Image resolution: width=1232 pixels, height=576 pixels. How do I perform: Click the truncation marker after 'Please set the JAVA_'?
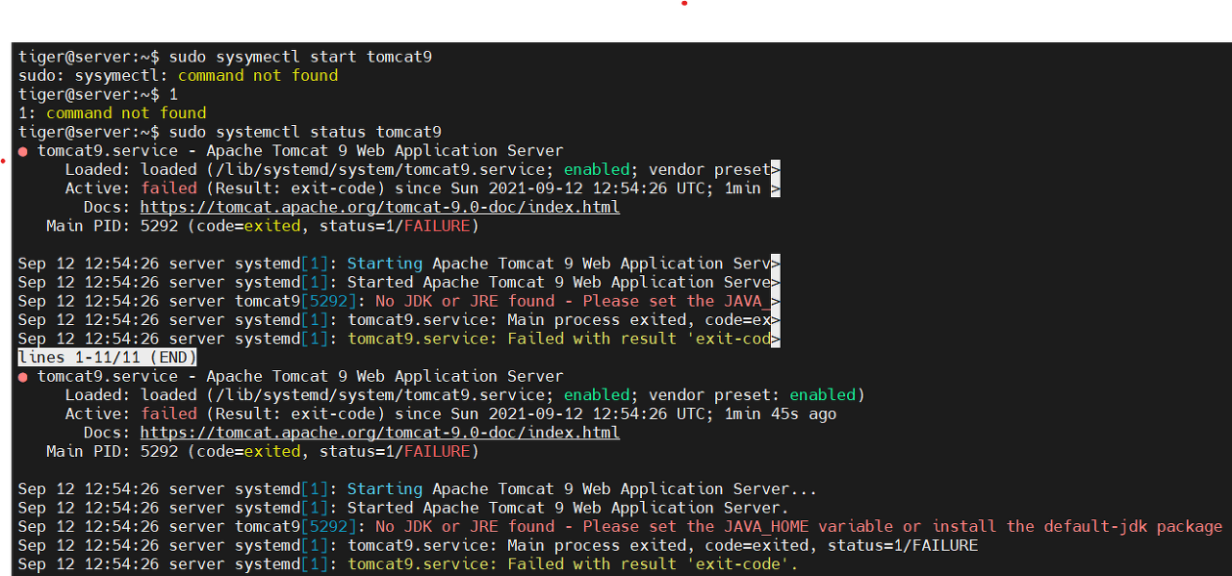click(776, 301)
